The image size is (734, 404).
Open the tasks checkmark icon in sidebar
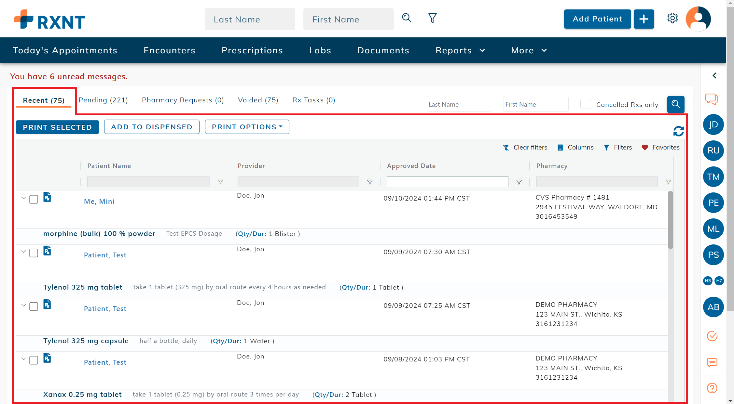point(712,336)
